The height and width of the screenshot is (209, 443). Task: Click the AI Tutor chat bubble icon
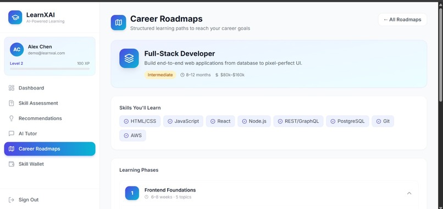click(x=12, y=133)
